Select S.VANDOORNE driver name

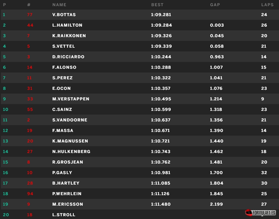[x=70, y=120]
